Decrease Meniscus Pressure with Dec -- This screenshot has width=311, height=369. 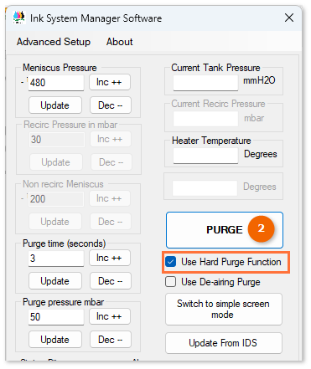pyautogui.click(x=111, y=105)
